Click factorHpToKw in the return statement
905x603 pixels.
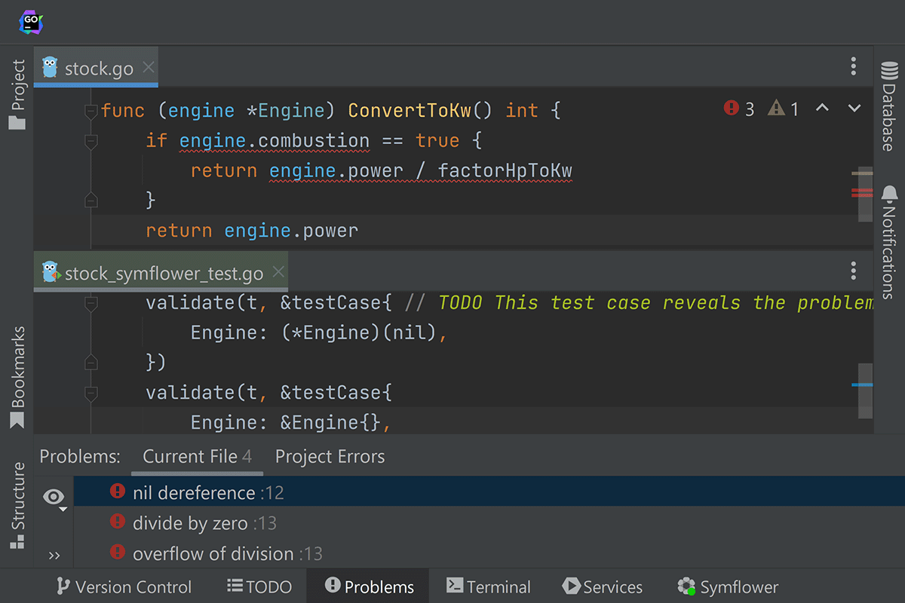505,171
